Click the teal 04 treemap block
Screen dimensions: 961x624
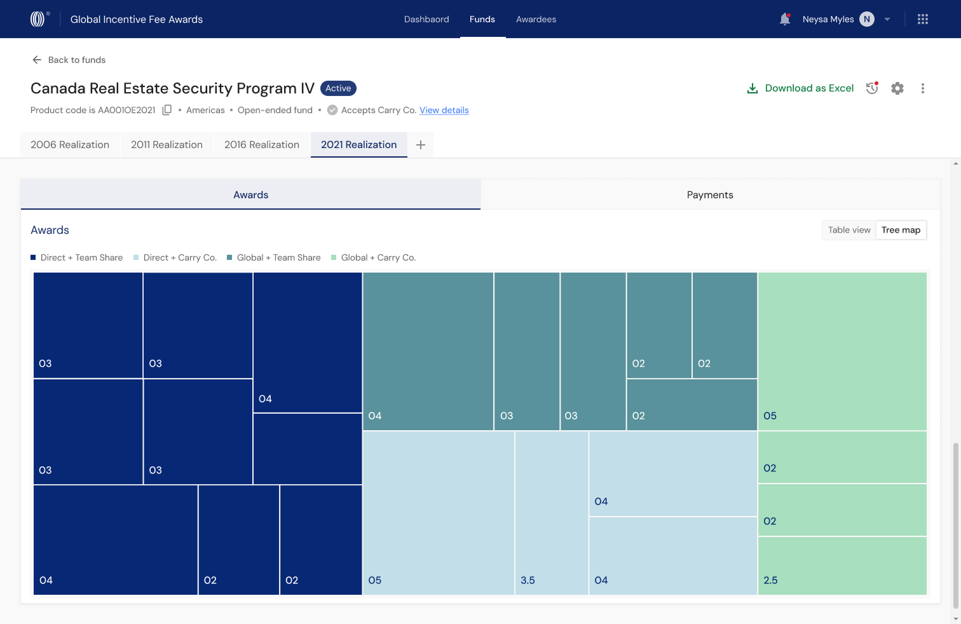tap(428, 351)
